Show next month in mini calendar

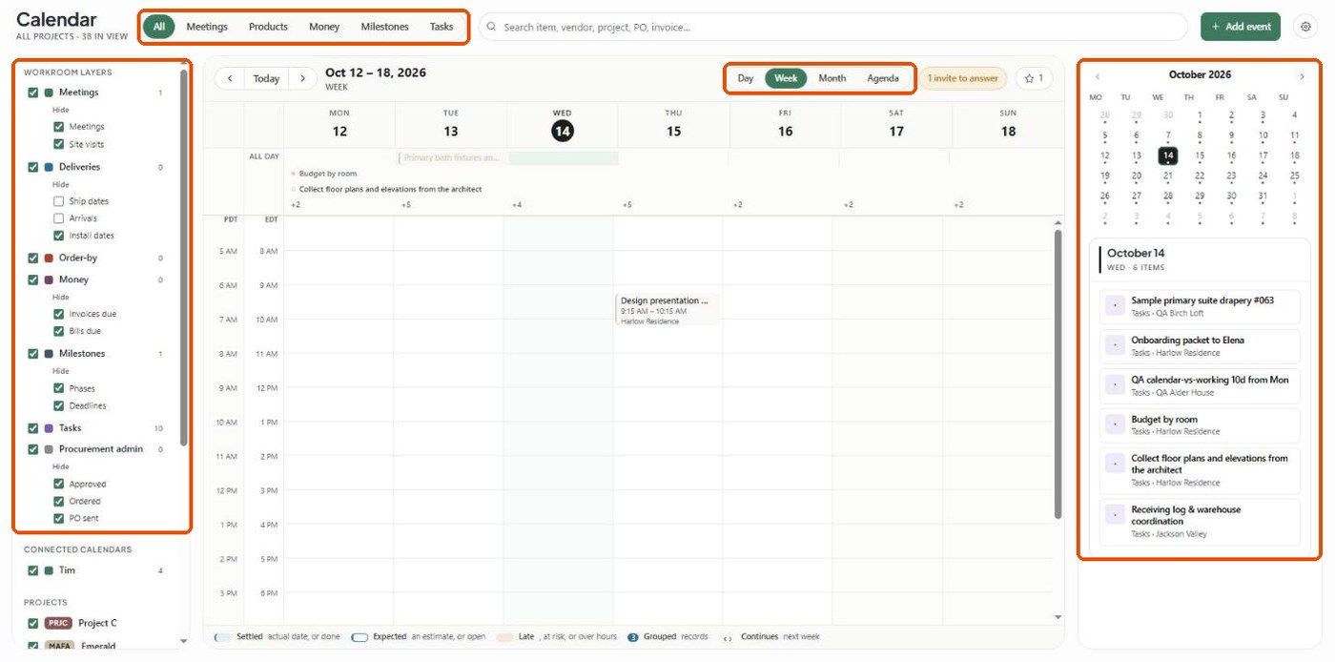tap(1302, 75)
